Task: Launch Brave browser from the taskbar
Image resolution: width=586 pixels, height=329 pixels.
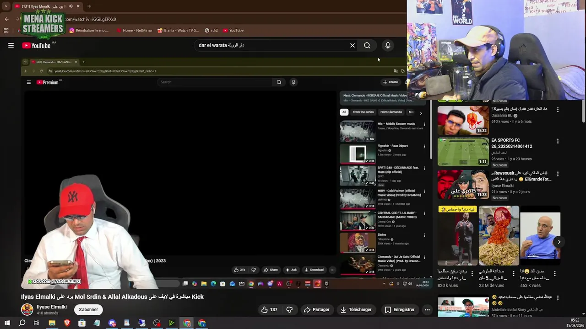Action: coord(67,323)
